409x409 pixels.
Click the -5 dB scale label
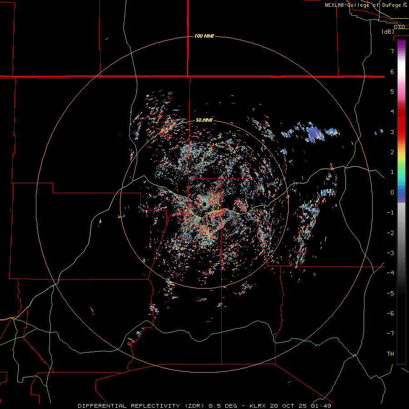pyautogui.click(x=390, y=293)
